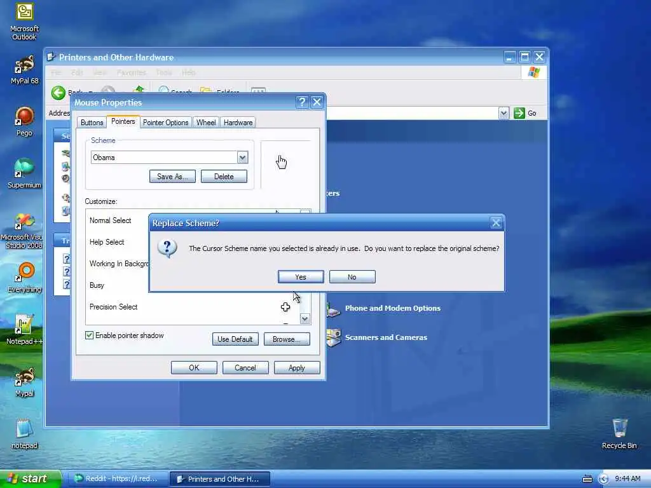
Task: Click Save As button in Scheme group
Action: pyautogui.click(x=172, y=177)
